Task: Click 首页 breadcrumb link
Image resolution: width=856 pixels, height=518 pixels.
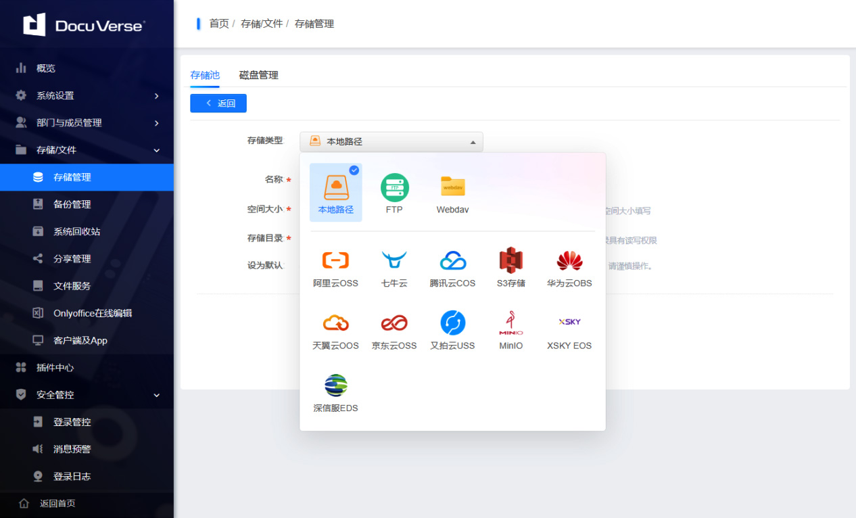Action: (218, 24)
